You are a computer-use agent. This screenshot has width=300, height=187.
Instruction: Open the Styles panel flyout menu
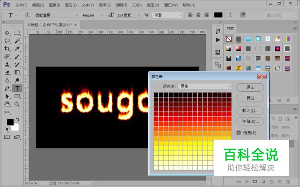tap(295, 28)
